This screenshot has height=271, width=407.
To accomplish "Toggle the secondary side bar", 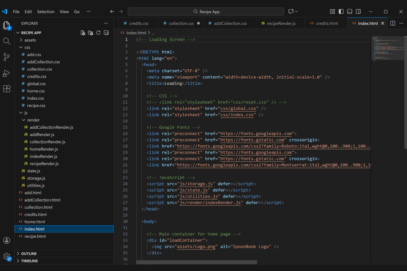I will tap(358, 12).
